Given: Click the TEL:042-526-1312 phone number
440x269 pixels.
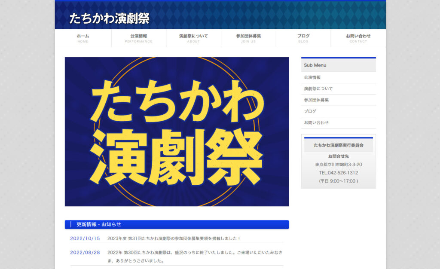Looking at the screenshot, I should [x=338, y=173].
